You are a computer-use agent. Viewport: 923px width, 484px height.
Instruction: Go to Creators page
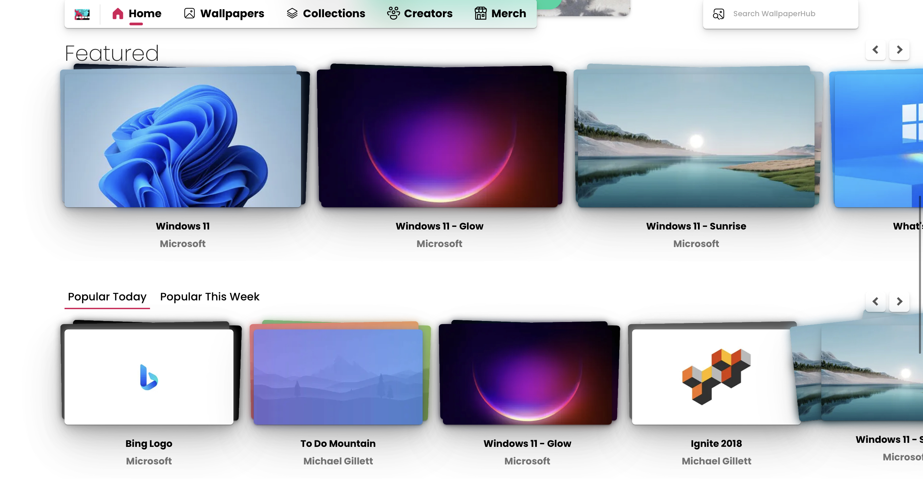coord(420,14)
